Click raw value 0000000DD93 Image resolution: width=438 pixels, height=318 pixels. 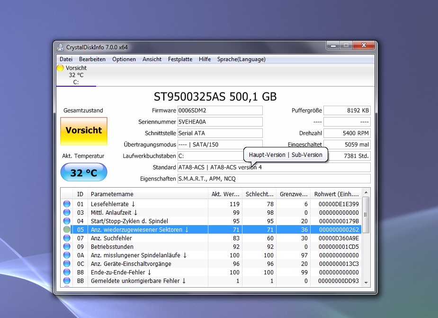pos(339,281)
